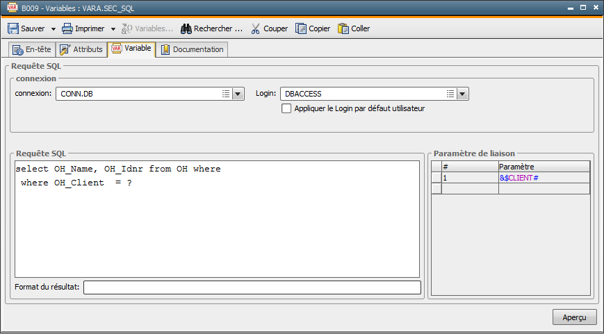Open the Documentation tab
Screen dimensions: 604x334
point(192,49)
